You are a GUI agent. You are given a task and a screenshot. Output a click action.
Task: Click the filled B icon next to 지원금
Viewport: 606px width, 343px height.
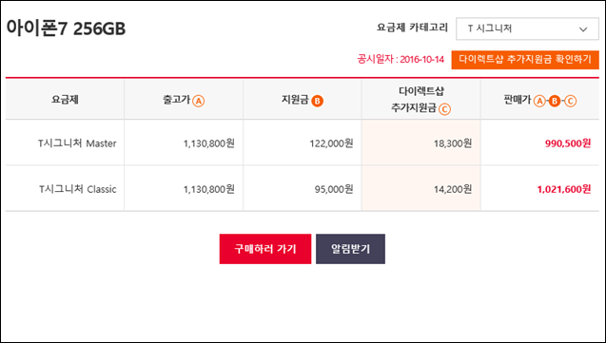317,101
